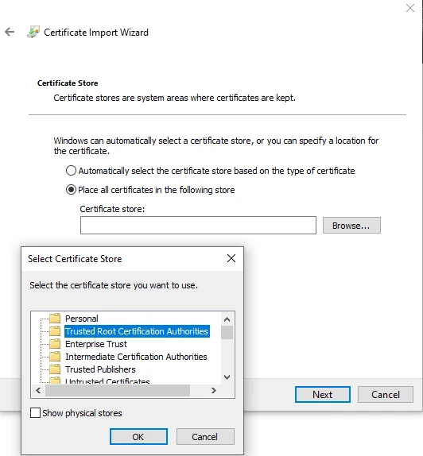This screenshot has width=423, height=456.
Task: Click the store list scroll-down arrow
Action: tap(227, 377)
